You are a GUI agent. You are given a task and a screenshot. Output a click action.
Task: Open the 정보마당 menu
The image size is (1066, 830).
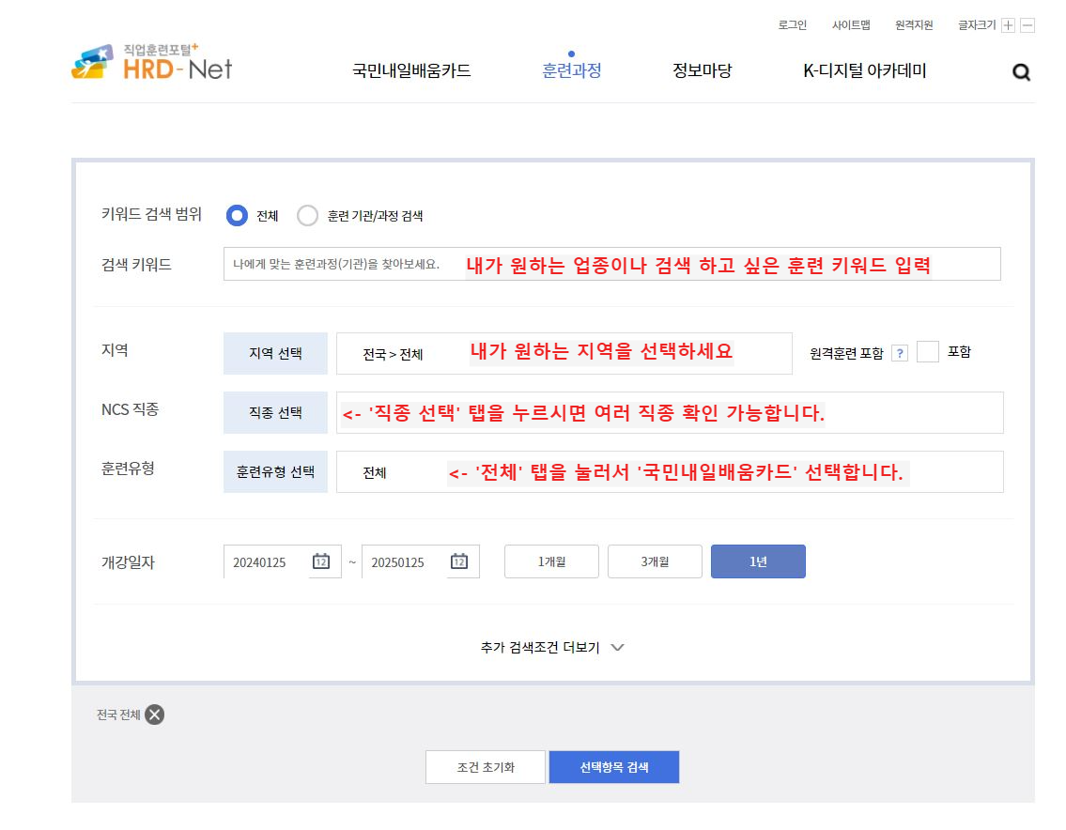(702, 70)
